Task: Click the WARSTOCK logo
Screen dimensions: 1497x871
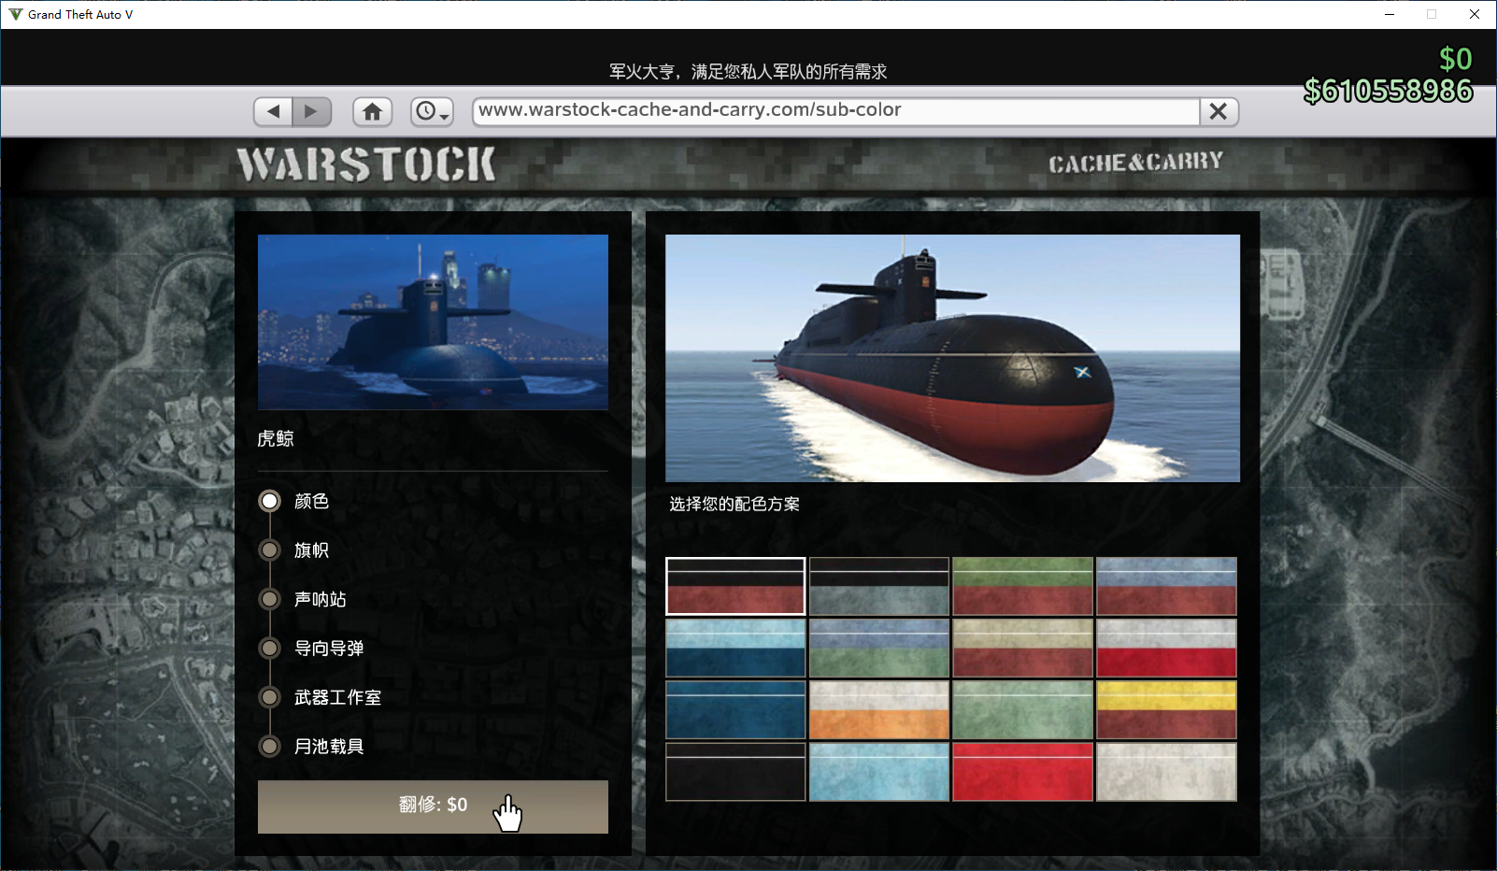Action: click(x=366, y=164)
